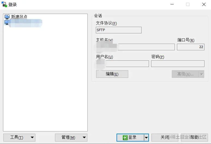This screenshot has height=144, width=211.
Task: Click the host name input field
Action: tap(135, 47)
